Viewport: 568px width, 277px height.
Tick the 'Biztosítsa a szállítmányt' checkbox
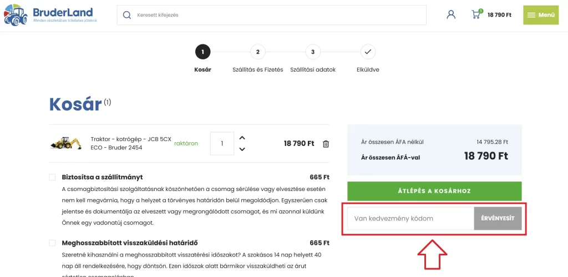coord(52,177)
